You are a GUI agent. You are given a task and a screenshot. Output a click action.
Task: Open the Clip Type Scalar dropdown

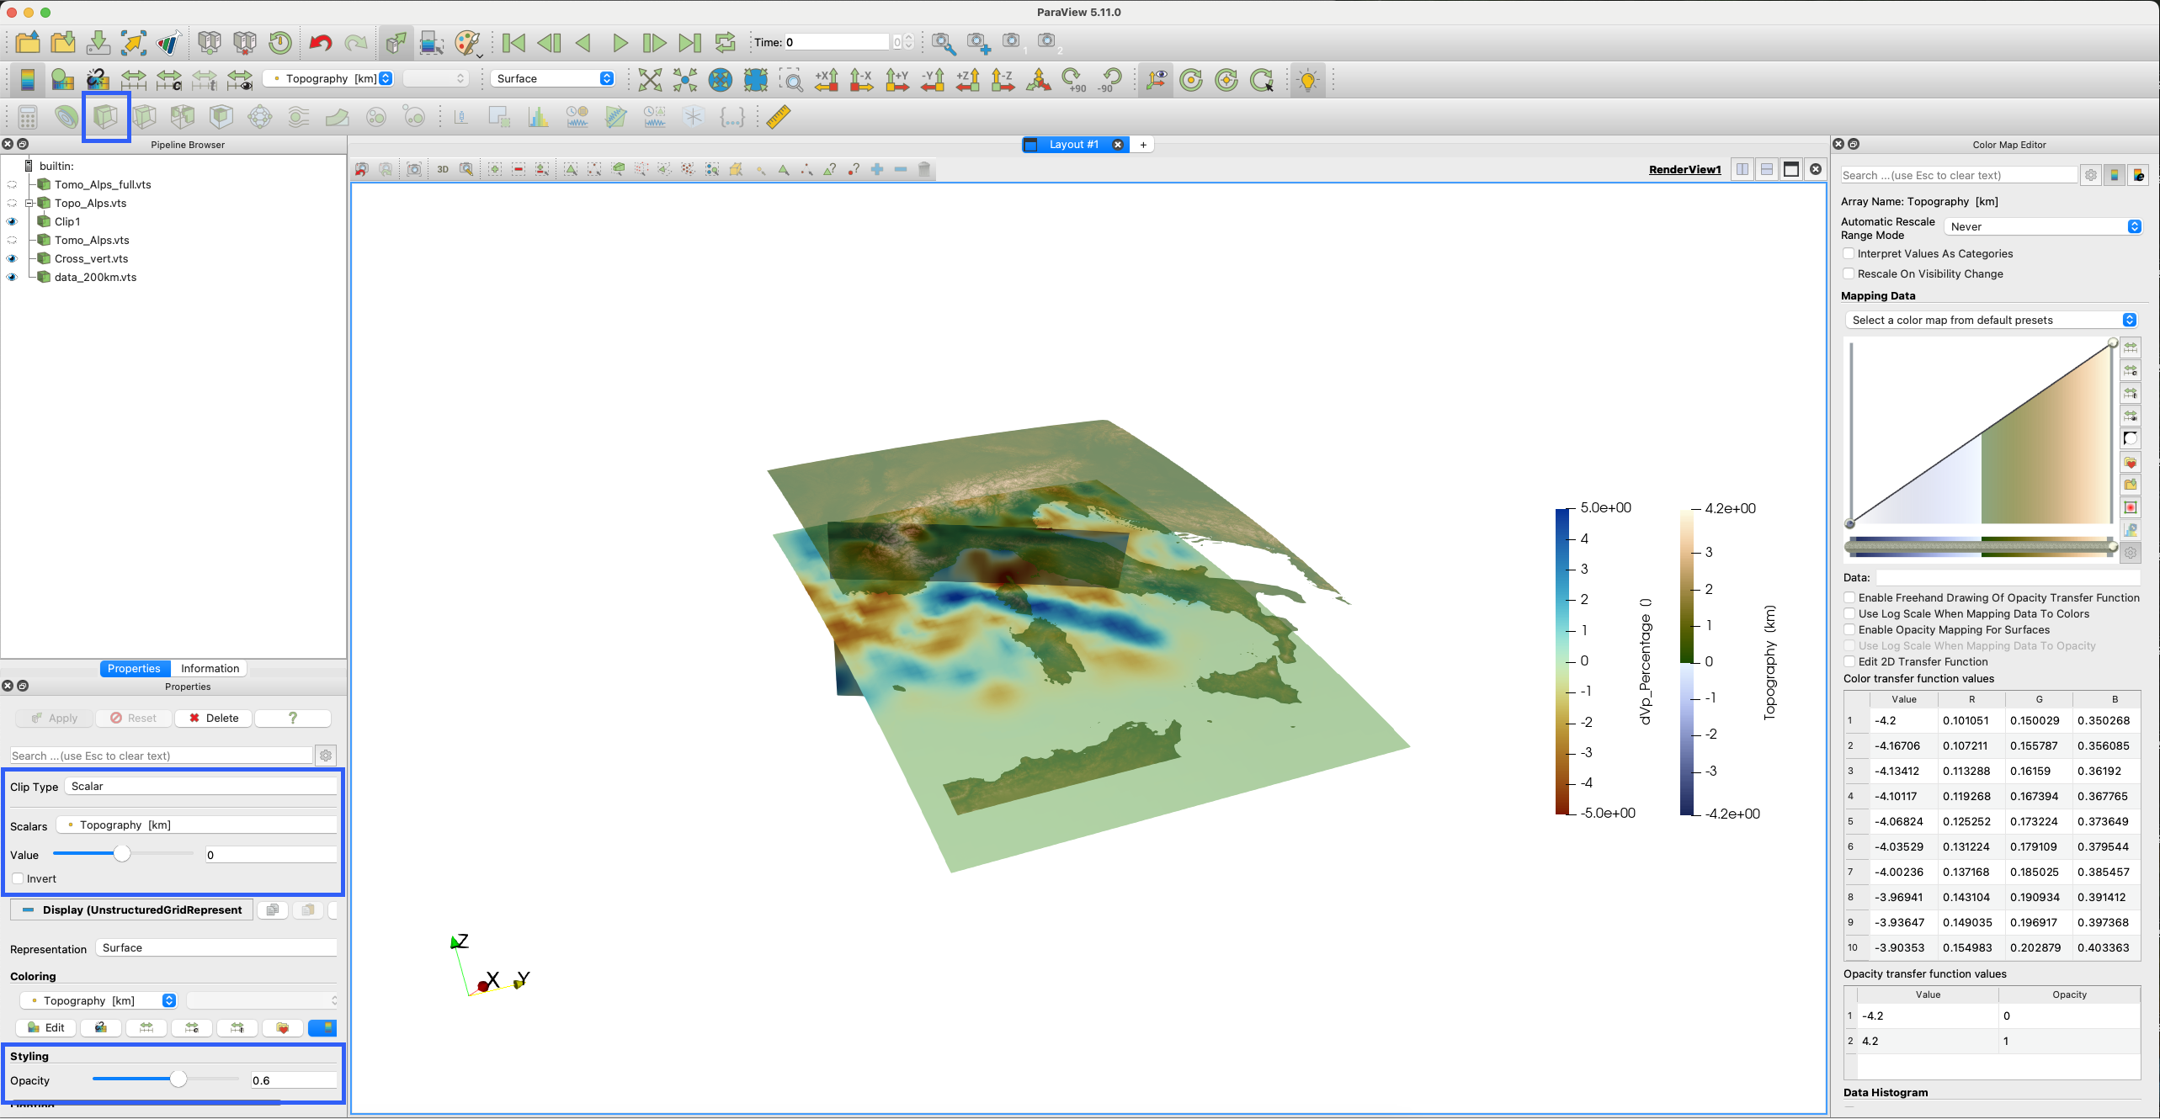(200, 786)
